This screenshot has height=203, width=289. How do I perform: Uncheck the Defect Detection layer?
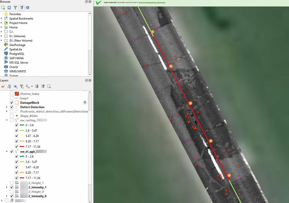(12, 107)
